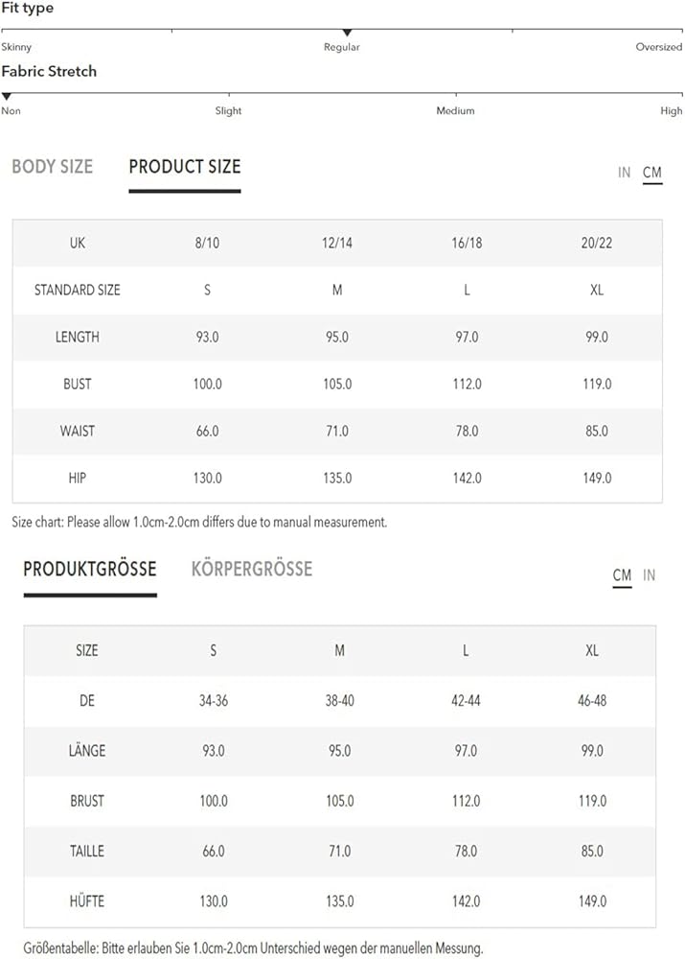Toggle English chart units to IN
This screenshot has height=959, width=685.
click(x=625, y=173)
